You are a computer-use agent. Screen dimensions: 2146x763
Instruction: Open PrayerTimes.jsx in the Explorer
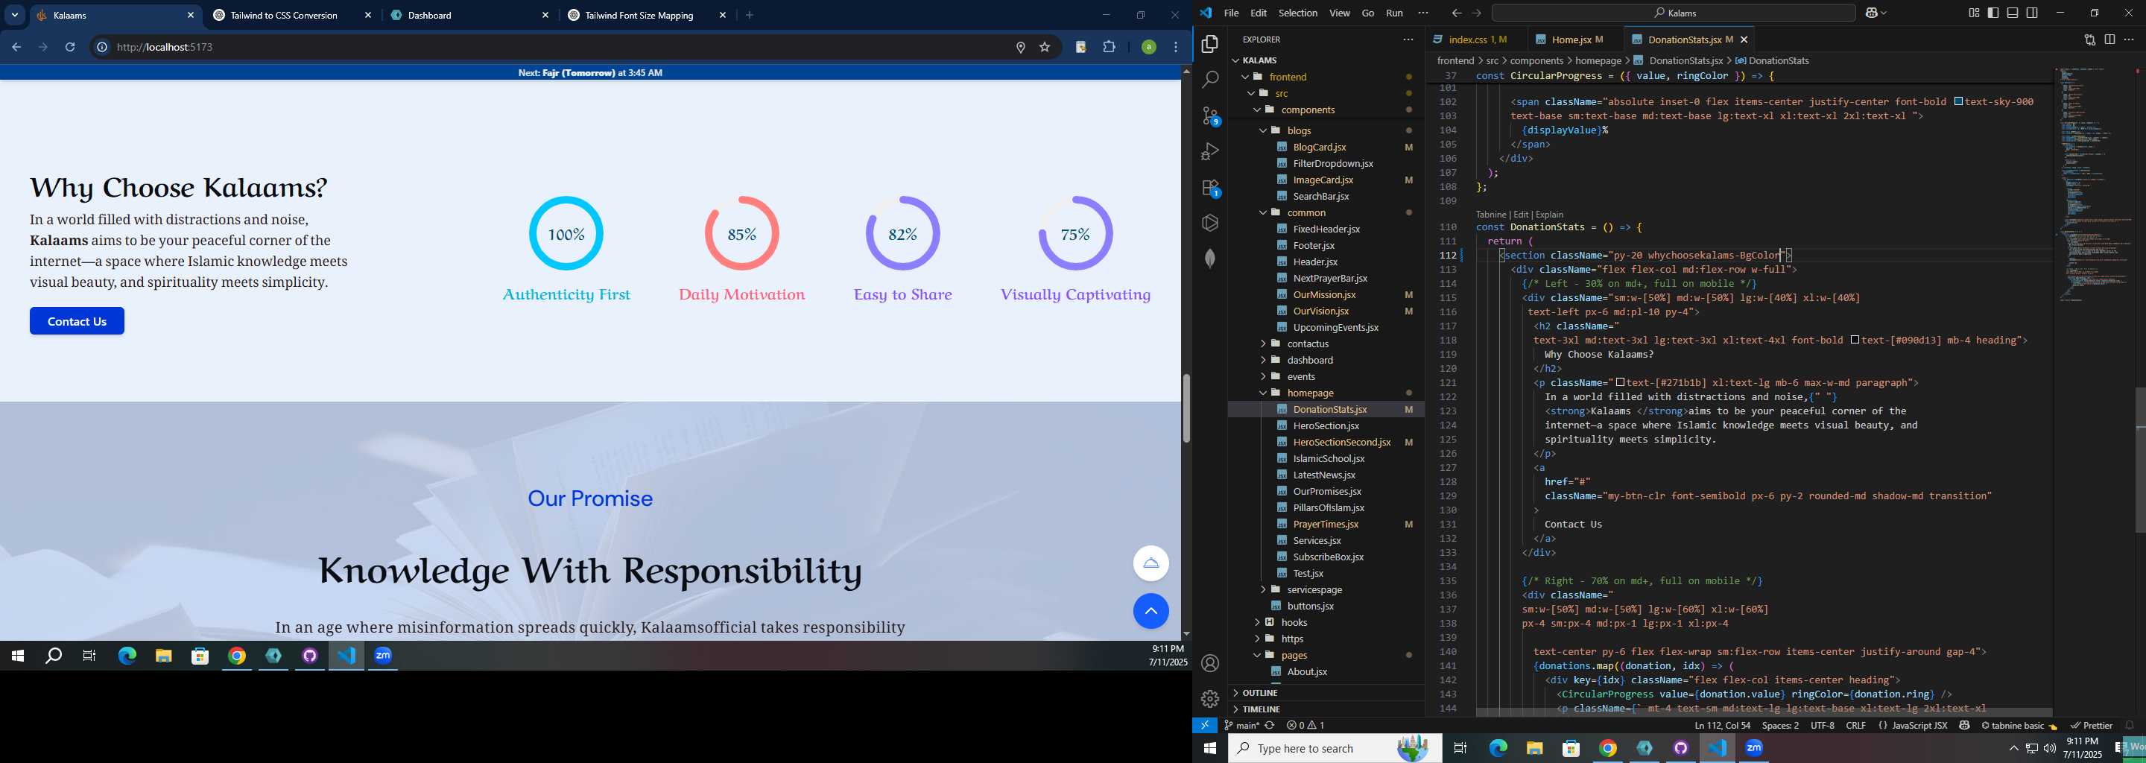[1325, 524]
